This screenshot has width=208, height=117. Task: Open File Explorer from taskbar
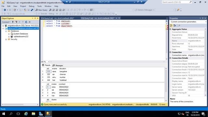[x=33, y=114]
